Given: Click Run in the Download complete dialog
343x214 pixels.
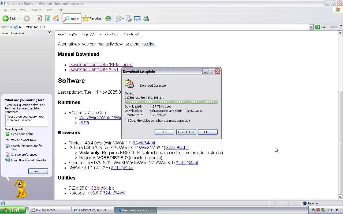Looking at the screenshot, I should click(x=164, y=132).
